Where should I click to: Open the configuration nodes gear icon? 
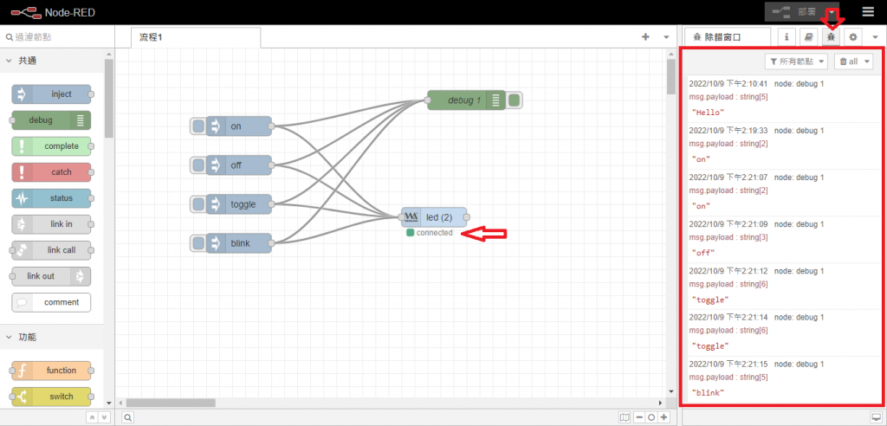pos(853,36)
